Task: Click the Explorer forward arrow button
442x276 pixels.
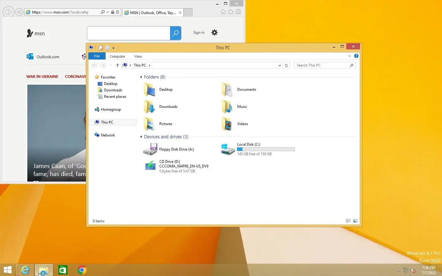Action: tap(103, 65)
